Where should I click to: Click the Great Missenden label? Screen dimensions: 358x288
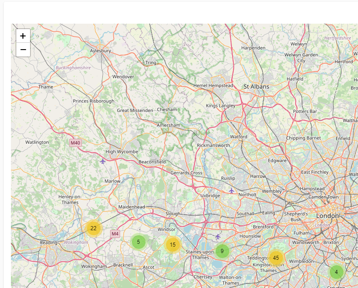click(135, 110)
